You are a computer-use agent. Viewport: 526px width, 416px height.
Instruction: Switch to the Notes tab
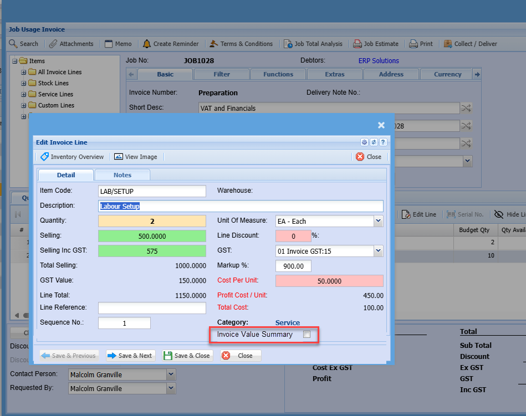pos(122,175)
